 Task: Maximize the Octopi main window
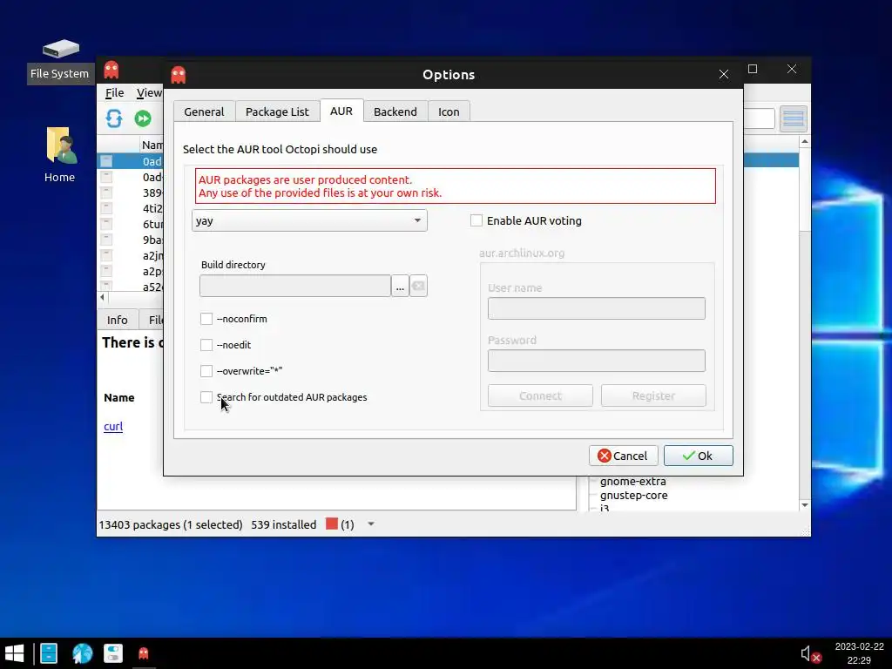pos(753,69)
